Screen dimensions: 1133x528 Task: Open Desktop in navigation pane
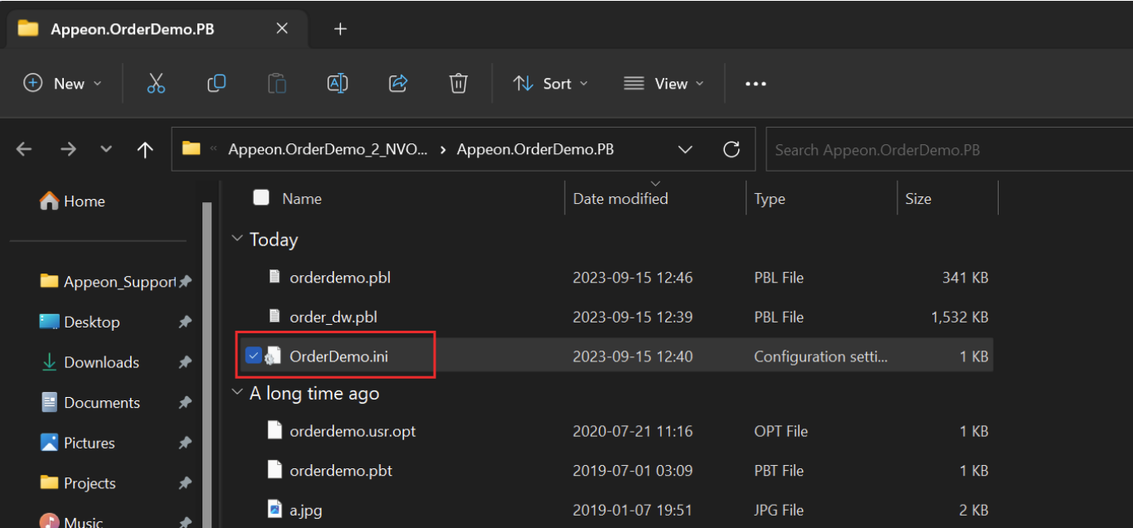point(80,322)
